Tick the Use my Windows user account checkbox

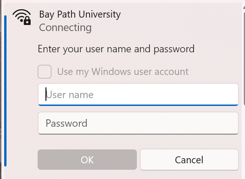45,72
